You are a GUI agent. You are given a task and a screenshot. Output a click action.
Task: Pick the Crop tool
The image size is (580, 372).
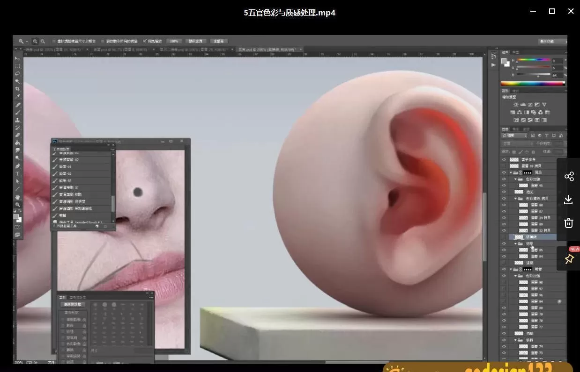coord(18,89)
